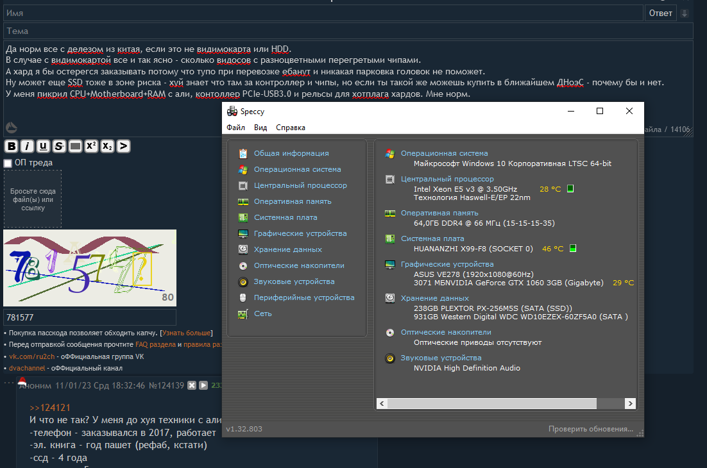Toggle ОП треда checkbox
707x468 pixels.
(x=8, y=163)
